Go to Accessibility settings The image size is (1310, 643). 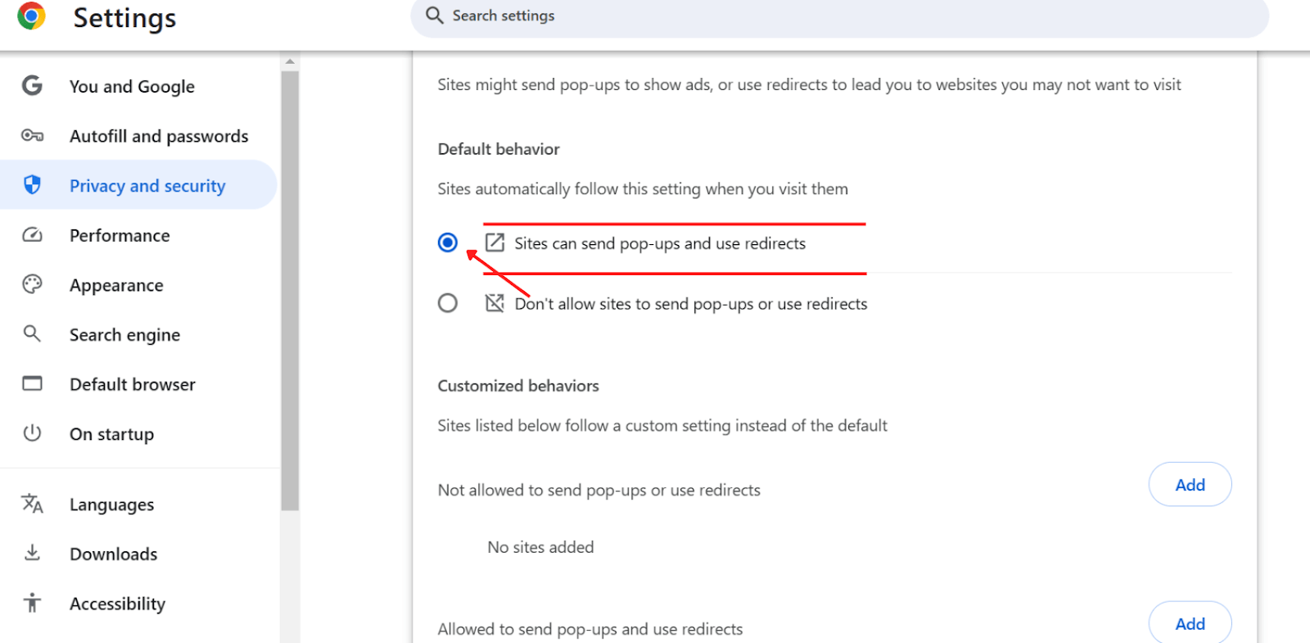117,604
